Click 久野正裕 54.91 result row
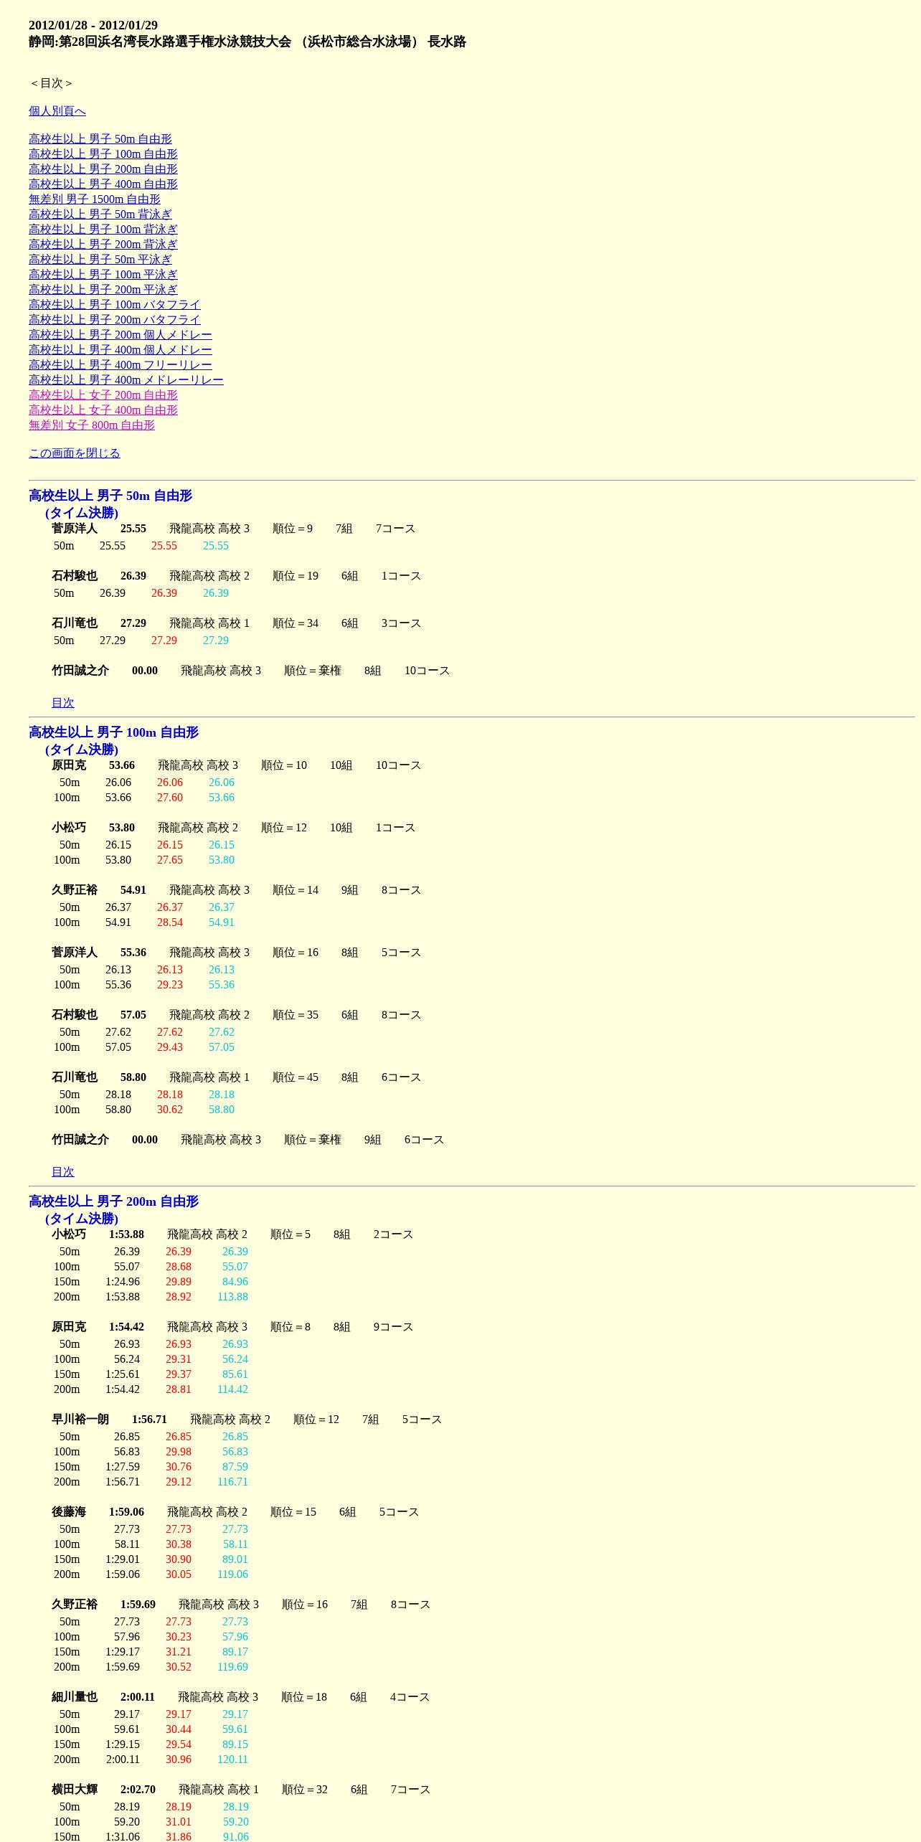 [236, 890]
